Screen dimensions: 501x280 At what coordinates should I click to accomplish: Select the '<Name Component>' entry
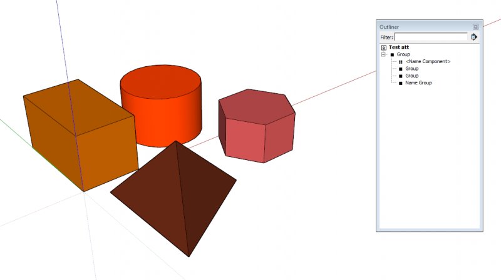click(428, 61)
